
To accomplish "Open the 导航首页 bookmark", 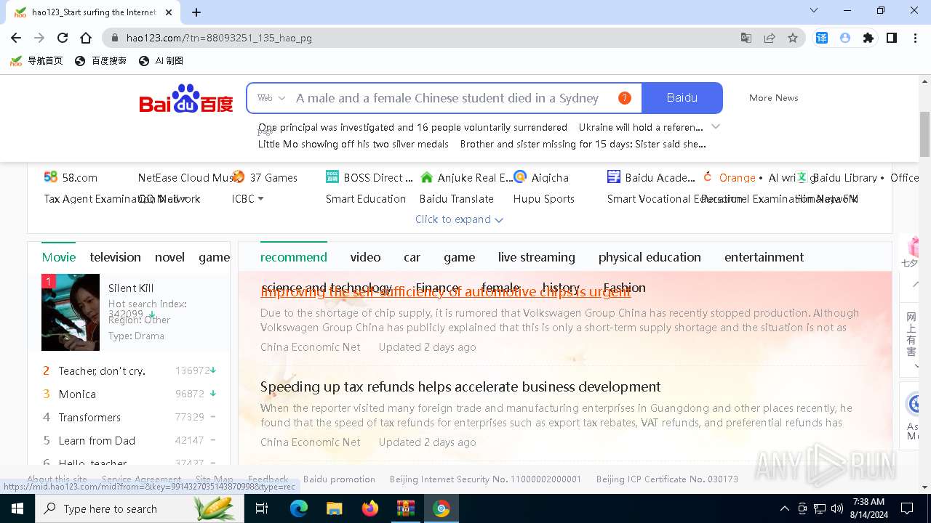I will tap(36, 61).
